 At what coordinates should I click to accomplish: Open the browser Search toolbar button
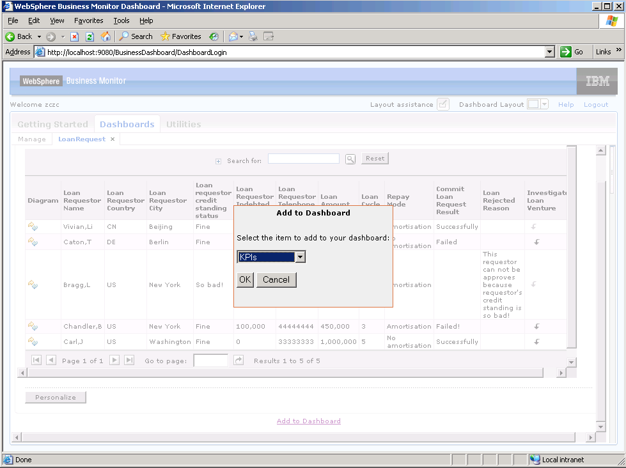point(136,36)
